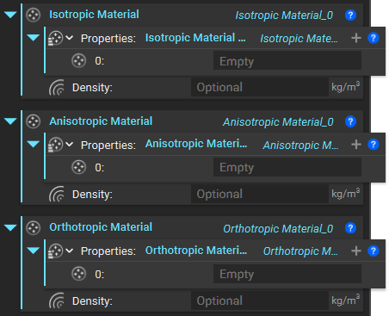
Task: Select the Anisotropic Material header label
Action: [101, 121]
